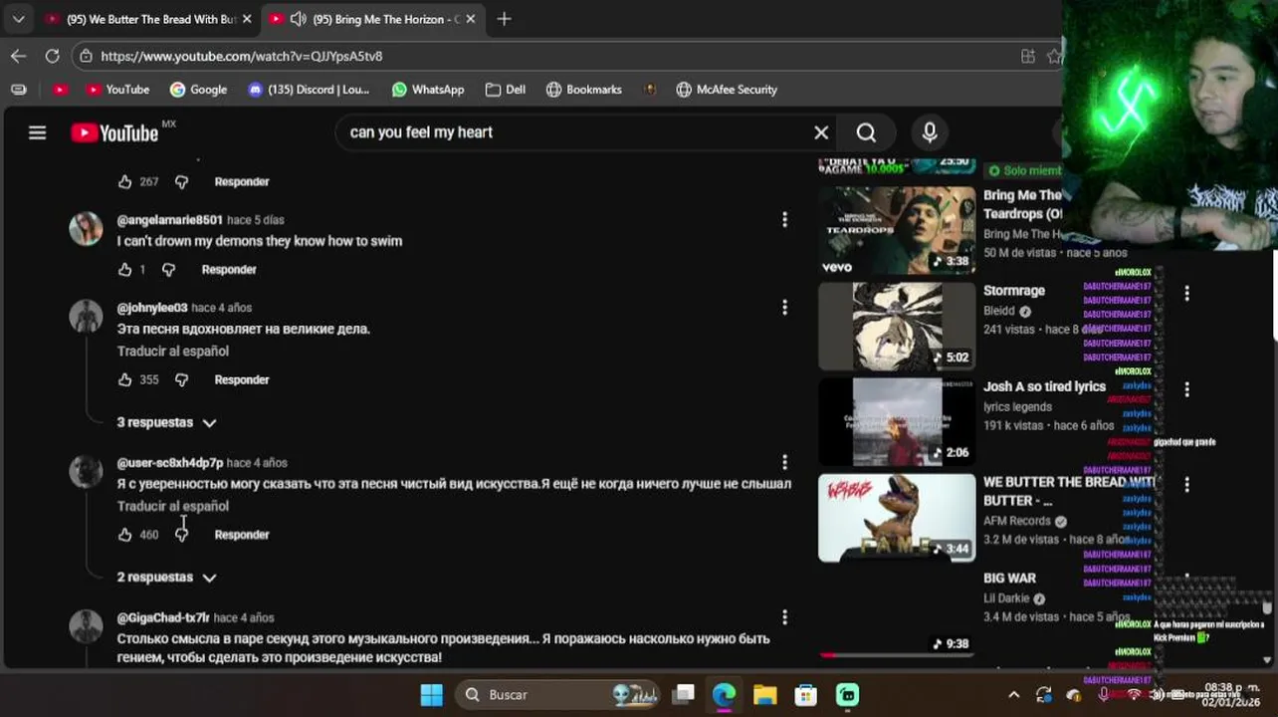Viewport: 1278px width, 717px height.
Task: Reload the page
Action: click(x=52, y=56)
